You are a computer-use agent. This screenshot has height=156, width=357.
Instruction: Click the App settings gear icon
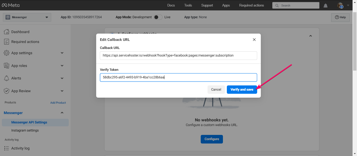pos(7,53)
